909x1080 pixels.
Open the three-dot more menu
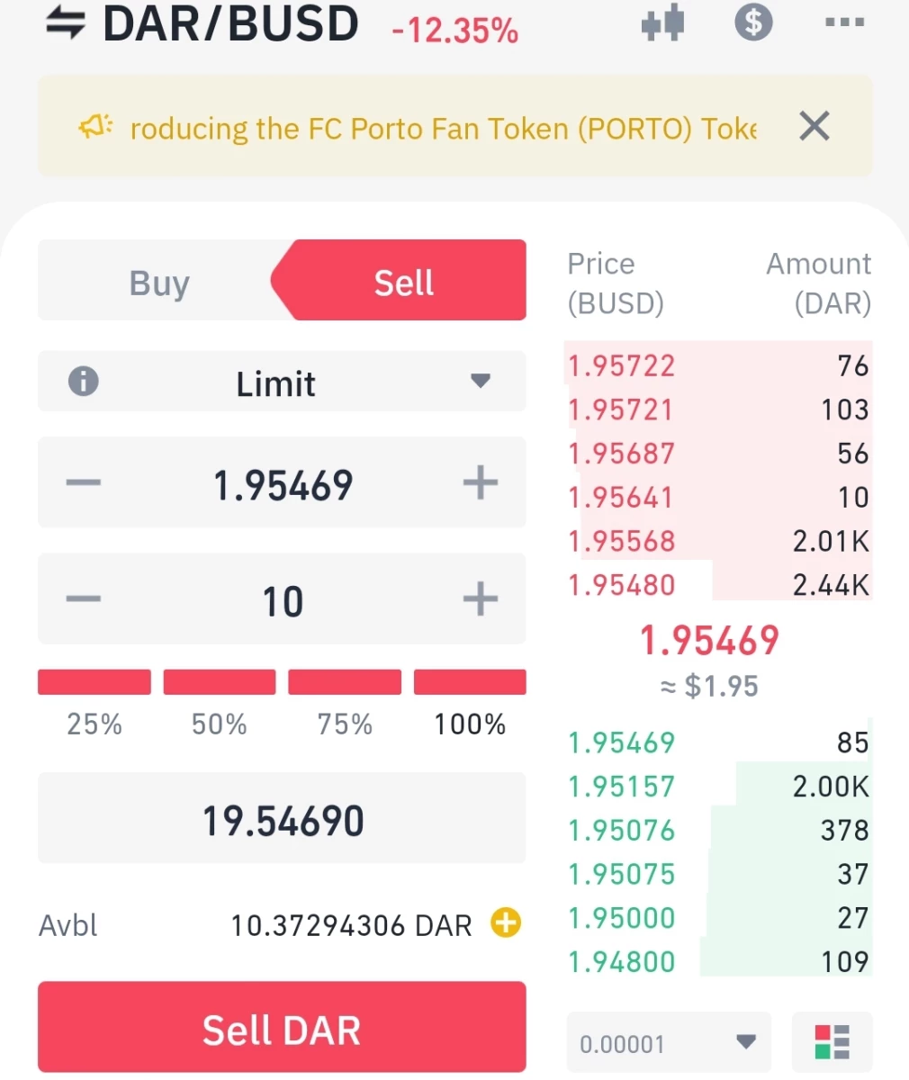click(x=845, y=22)
